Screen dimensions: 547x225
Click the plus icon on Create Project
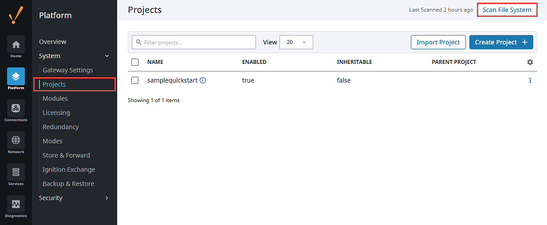pos(524,42)
